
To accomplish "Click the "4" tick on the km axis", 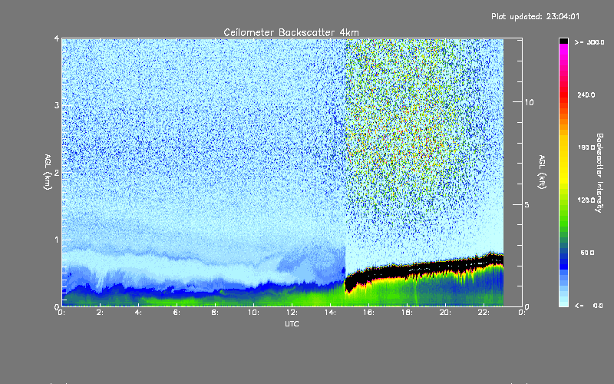I will tap(57, 39).
